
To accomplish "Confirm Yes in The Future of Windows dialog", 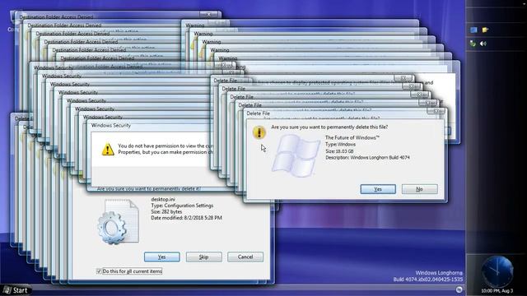I will point(378,189).
